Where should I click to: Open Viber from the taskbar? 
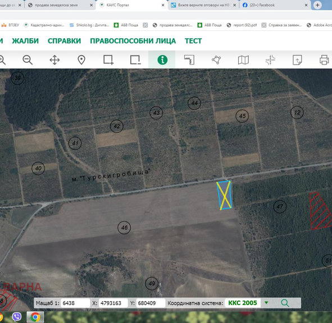pos(17,317)
